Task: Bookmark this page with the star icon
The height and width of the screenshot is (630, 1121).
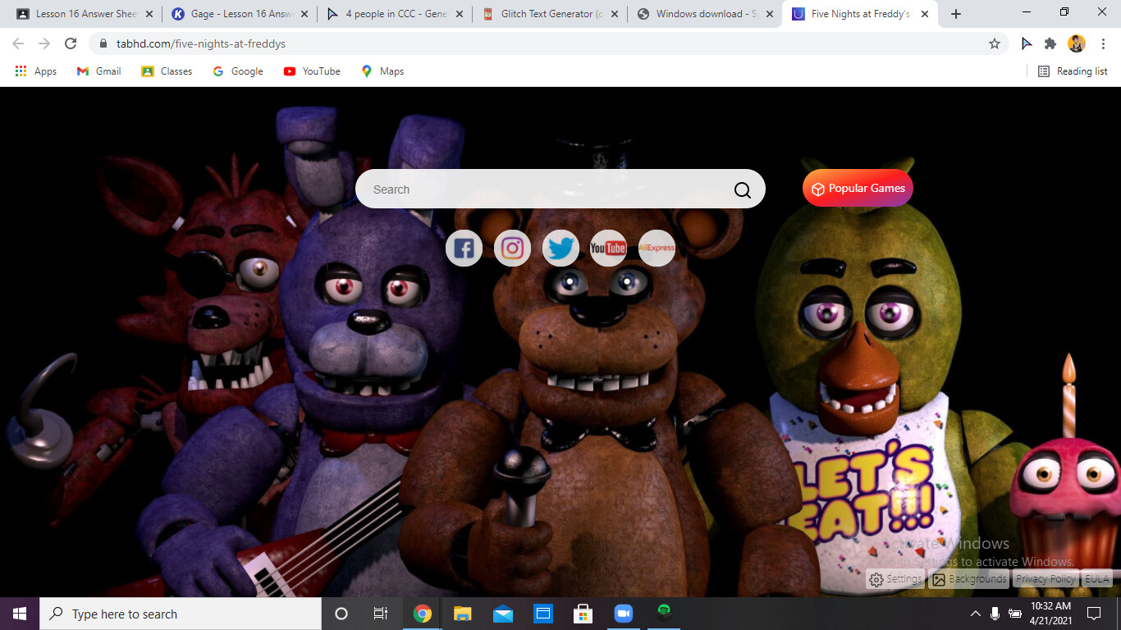Action: (995, 43)
